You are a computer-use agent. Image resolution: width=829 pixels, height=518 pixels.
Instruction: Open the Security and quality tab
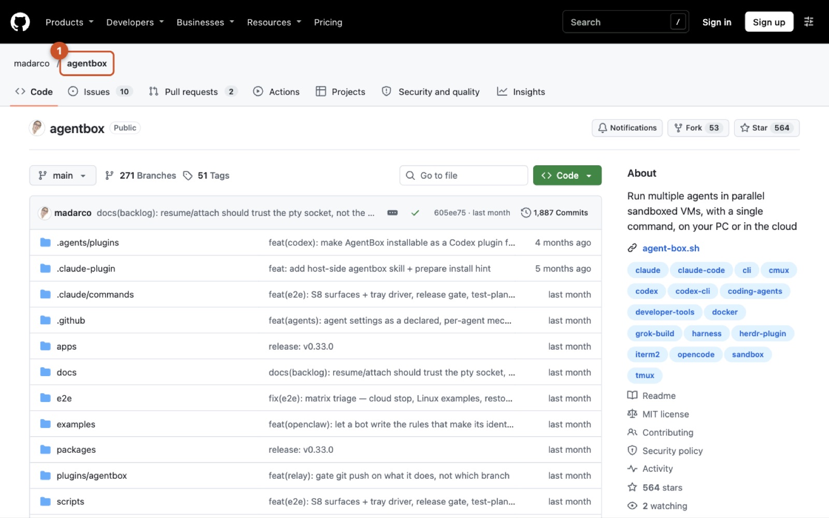(431, 92)
